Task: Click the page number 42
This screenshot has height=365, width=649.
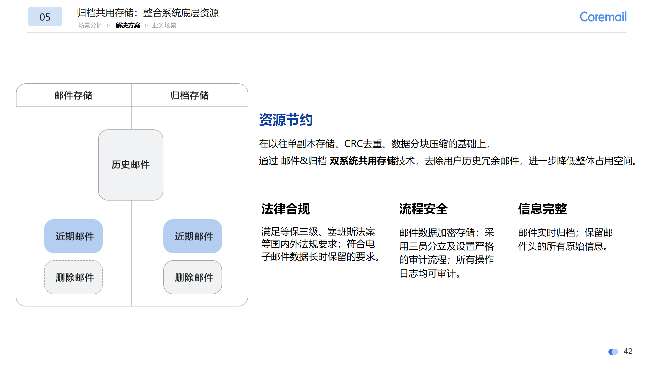Action: (x=628, y=351)
